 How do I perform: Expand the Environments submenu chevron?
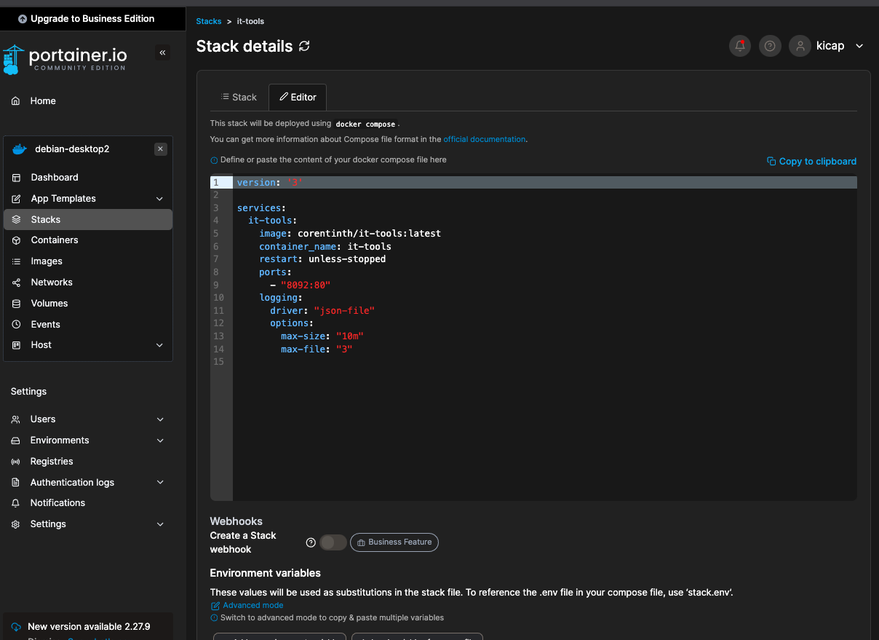[160, 441]
